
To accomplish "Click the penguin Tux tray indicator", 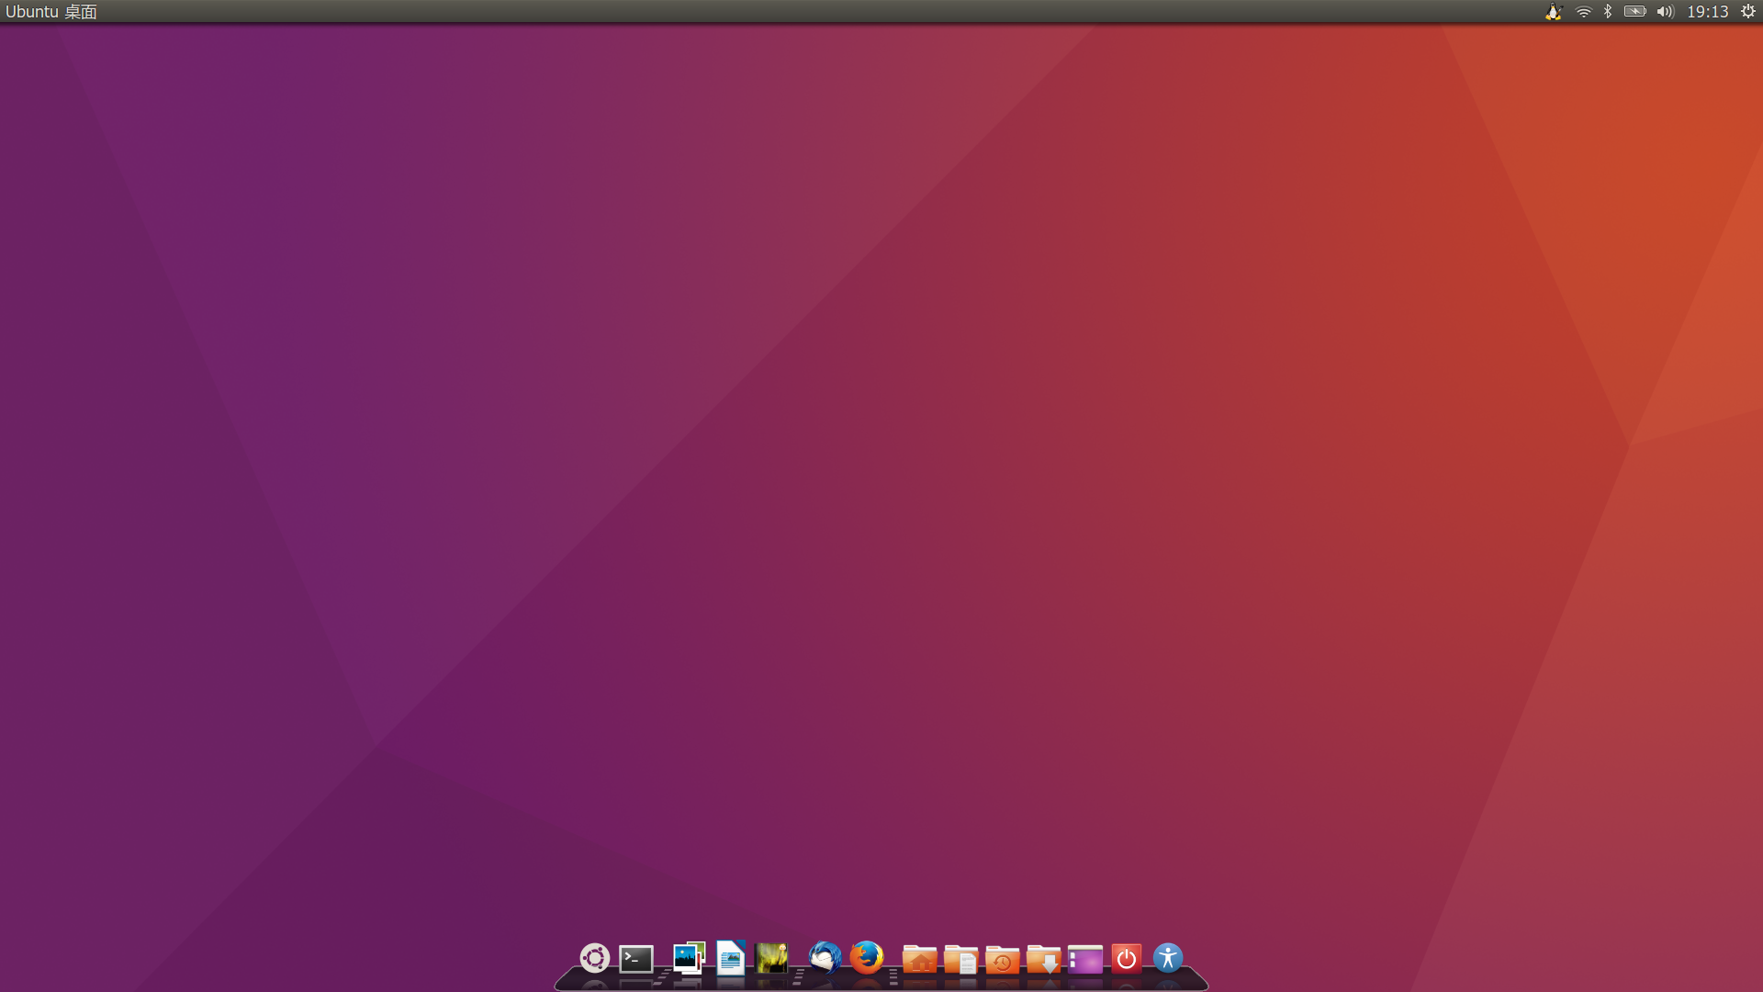I will pyautogui.click(x=1554, y=12).
